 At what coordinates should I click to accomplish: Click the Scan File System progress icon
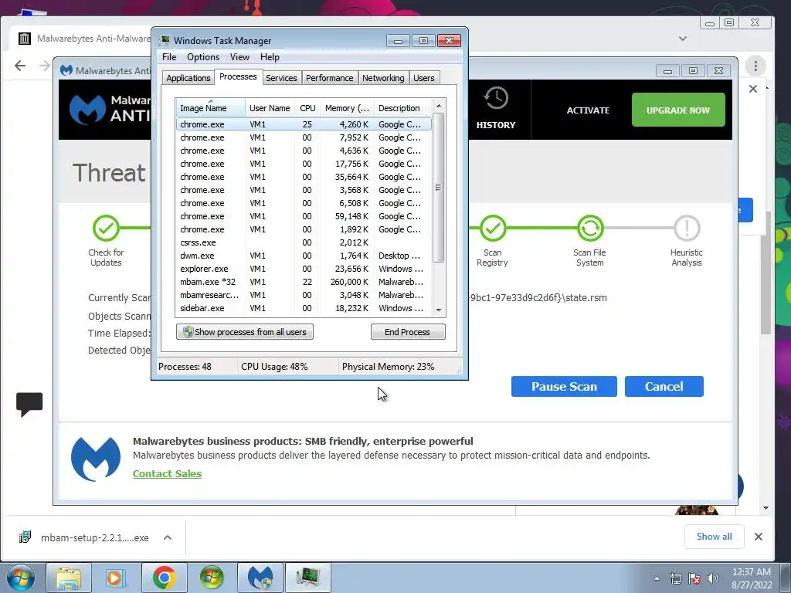(590, 229)
